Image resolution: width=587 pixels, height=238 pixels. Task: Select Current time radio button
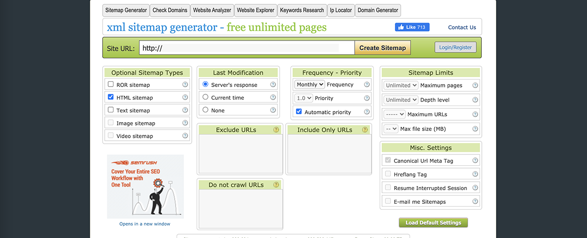click(x=205, y=97)
